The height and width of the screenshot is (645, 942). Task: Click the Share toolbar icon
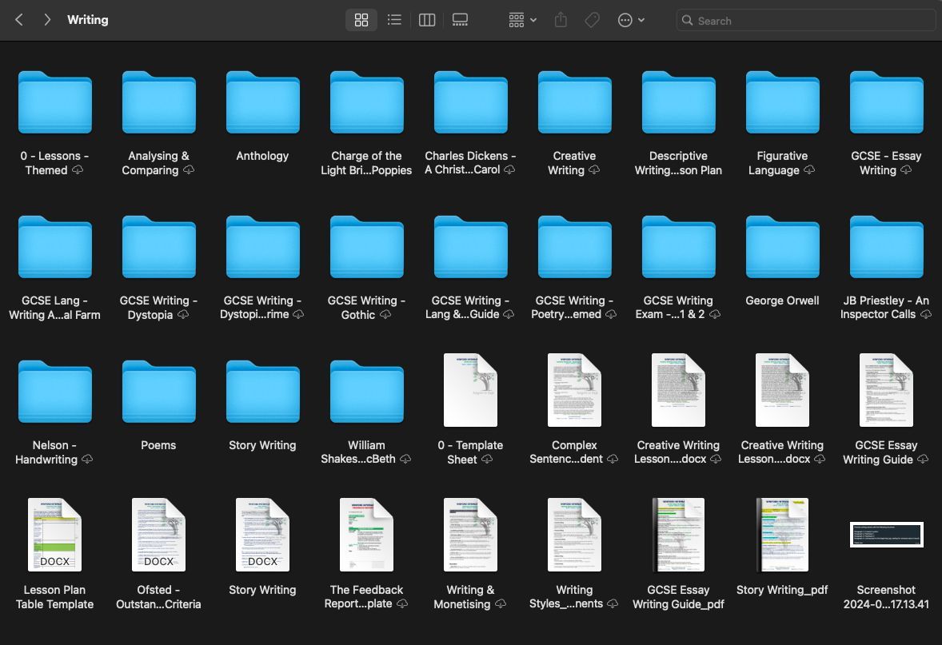click(x=561, y=20)
